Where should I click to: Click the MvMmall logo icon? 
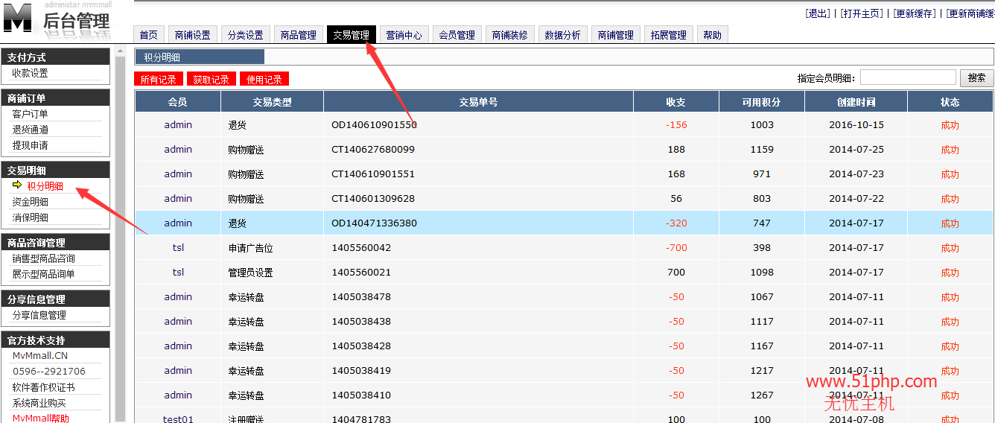[18, 17]
